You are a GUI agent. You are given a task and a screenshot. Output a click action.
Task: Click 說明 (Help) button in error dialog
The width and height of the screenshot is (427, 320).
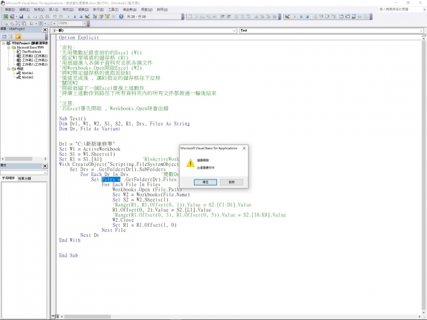click(231, 182)
